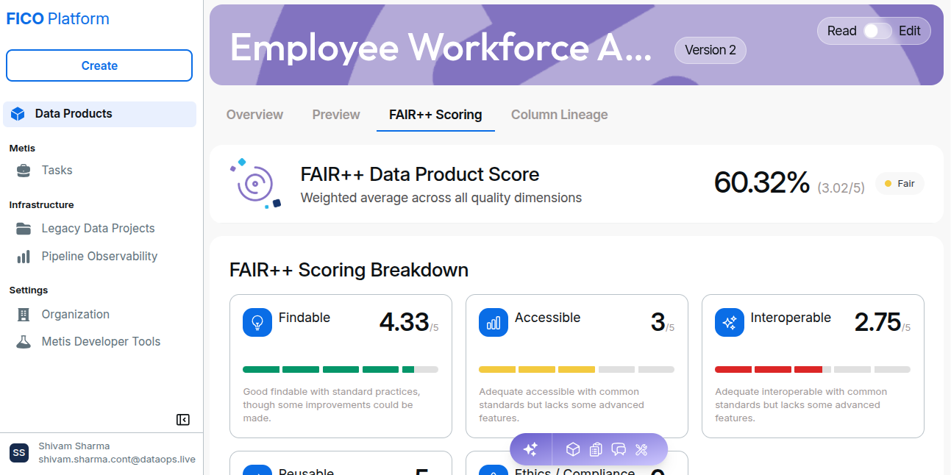Click the Version 2 badge
The width and height of the screenshot is (951, 475).
710,50
